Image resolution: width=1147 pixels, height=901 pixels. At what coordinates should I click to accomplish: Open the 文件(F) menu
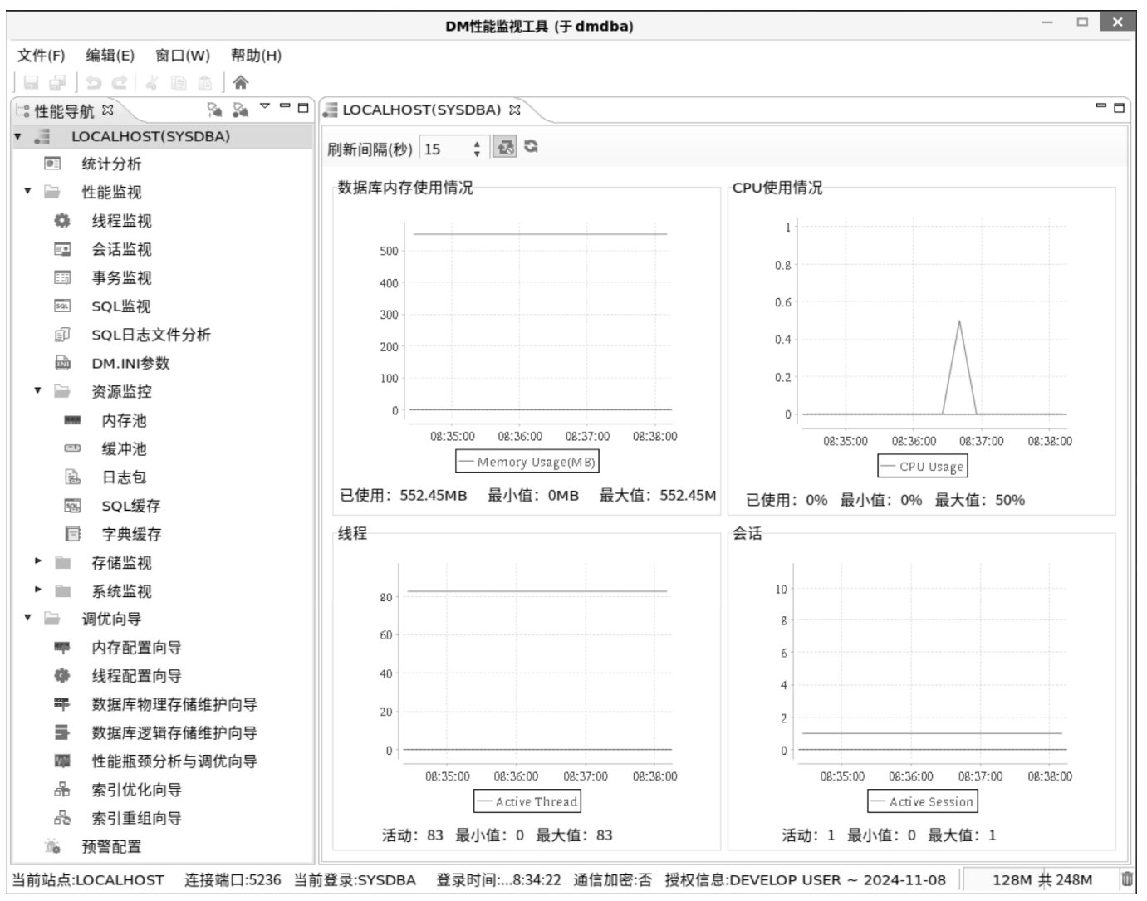[x=41, y=56]
